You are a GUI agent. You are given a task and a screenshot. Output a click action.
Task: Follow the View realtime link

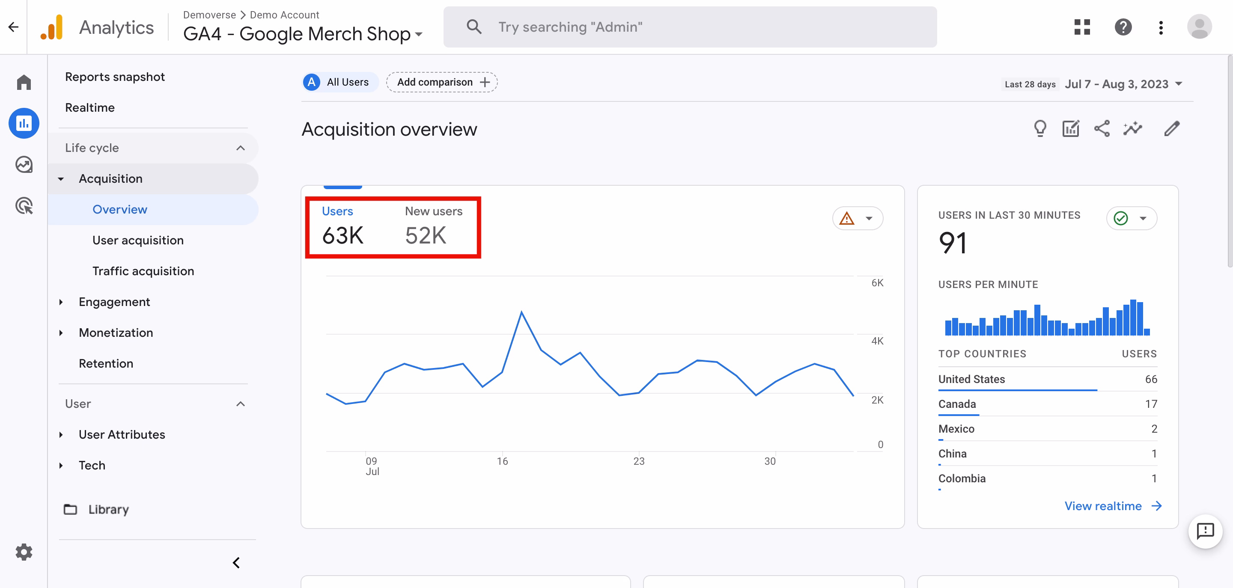point(1112,506)
